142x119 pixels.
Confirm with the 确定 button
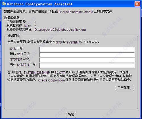click(x=71, y=114)
